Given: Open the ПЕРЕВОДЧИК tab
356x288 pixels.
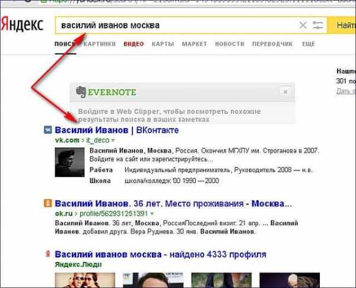Looking at the screenshot, I should click(272, 44).
